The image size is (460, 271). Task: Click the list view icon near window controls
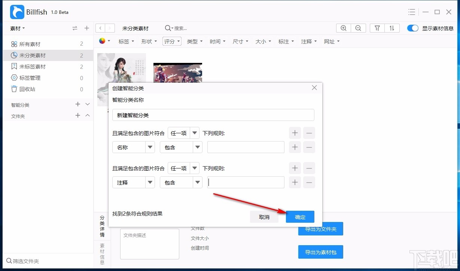(411, 12)
